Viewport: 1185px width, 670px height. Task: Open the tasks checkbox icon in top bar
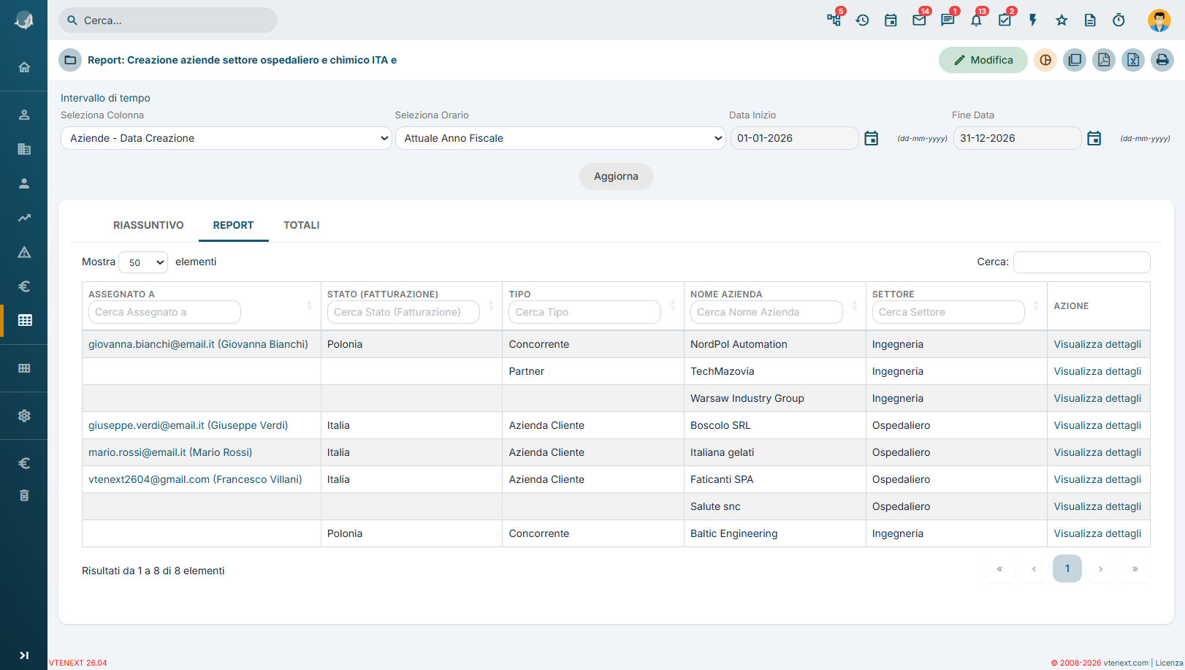click(x=1005, y=20)
